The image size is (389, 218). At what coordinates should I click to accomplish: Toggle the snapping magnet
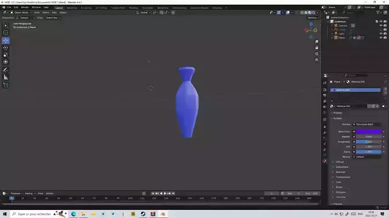[162, 13]
